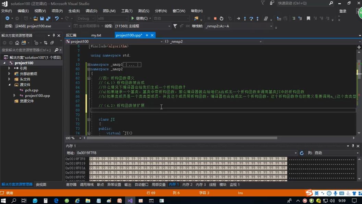Click the Save All icon
This screenshot has width=362, height=204.
click(x=48, y=18)
